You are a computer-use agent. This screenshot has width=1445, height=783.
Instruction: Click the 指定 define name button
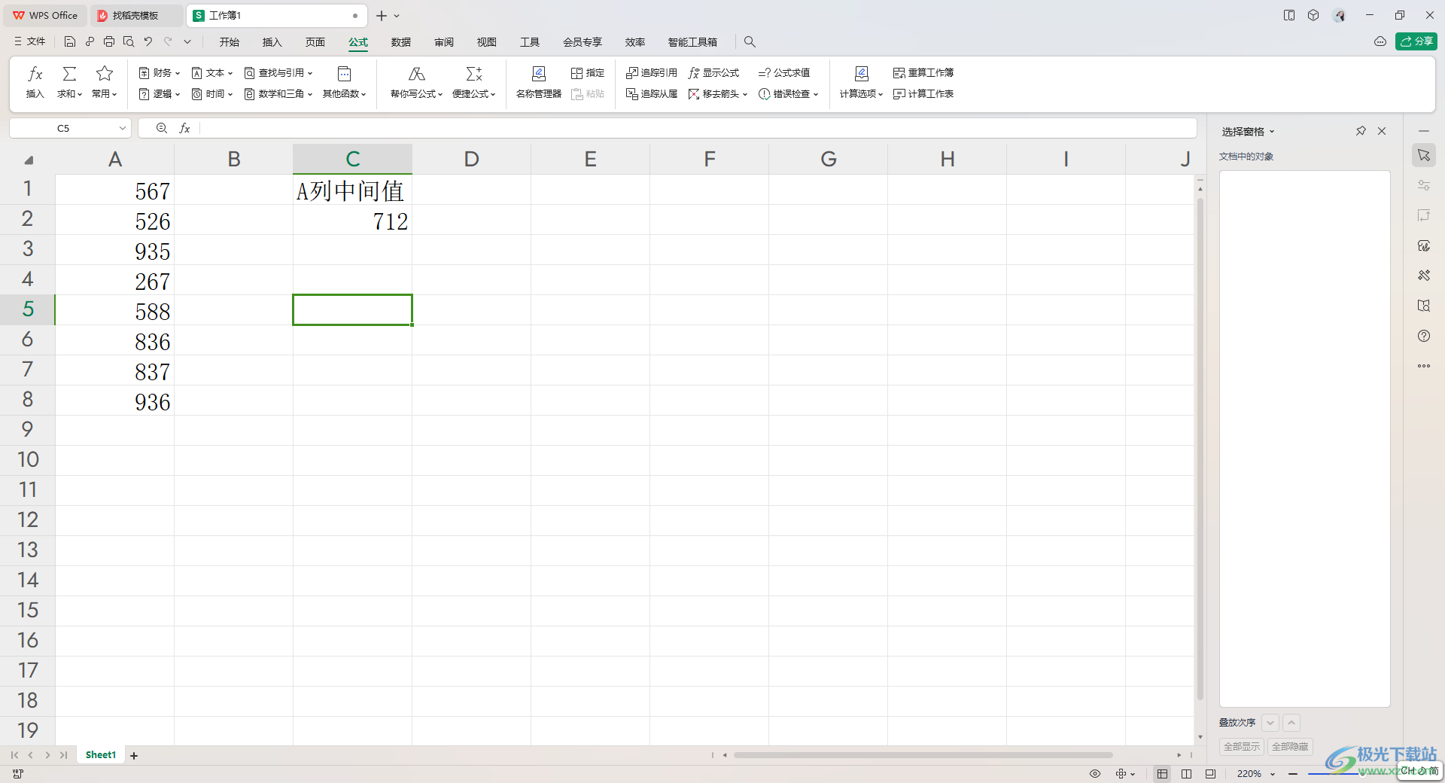588,73
